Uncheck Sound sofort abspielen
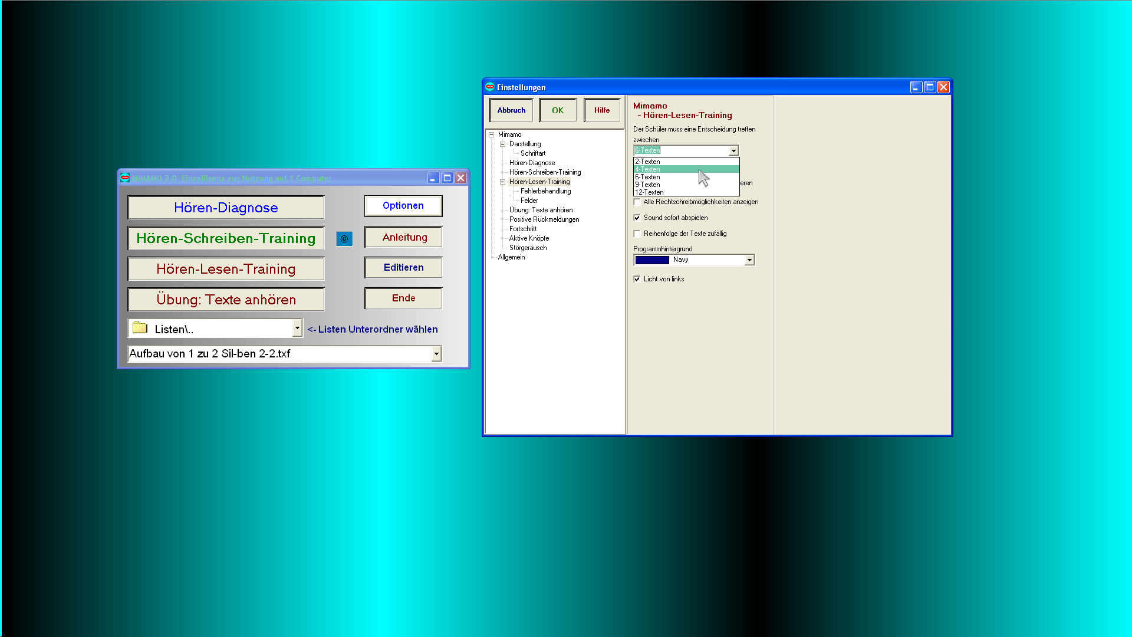The width and height of the screenshot is (1132, 637). pyautogui.click(x=637, y=218)
